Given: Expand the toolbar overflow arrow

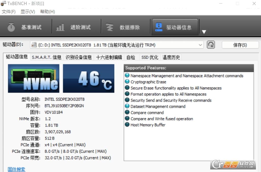Looking at the screenshot, I should pos(204,32).
